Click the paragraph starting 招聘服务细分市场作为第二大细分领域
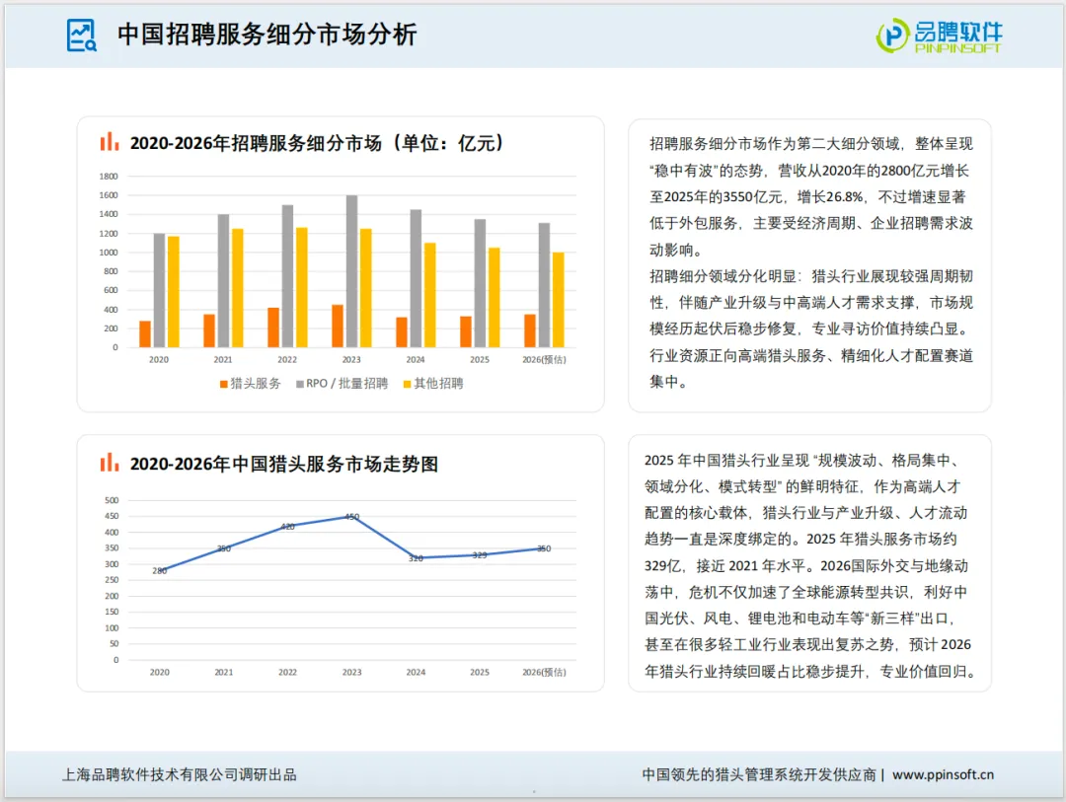1066x802 pixels. pyautogui.click(x=811, y=196)
